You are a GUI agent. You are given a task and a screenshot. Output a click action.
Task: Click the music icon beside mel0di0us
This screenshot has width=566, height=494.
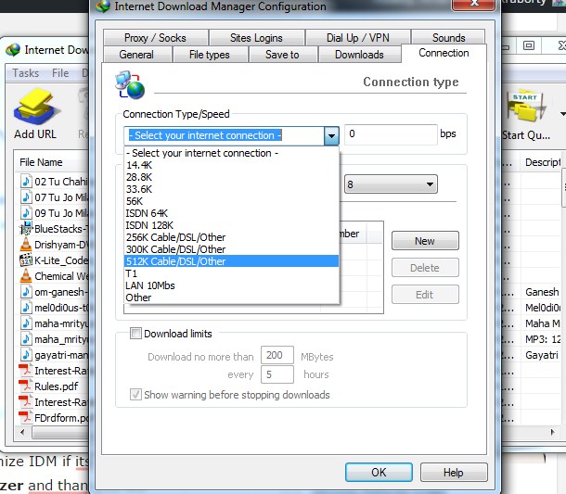click(26, 307)
